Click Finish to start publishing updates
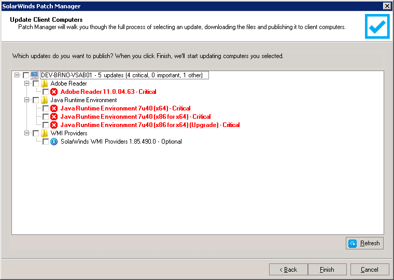Viewport: 394px width, 280px height. click(327, 270)
